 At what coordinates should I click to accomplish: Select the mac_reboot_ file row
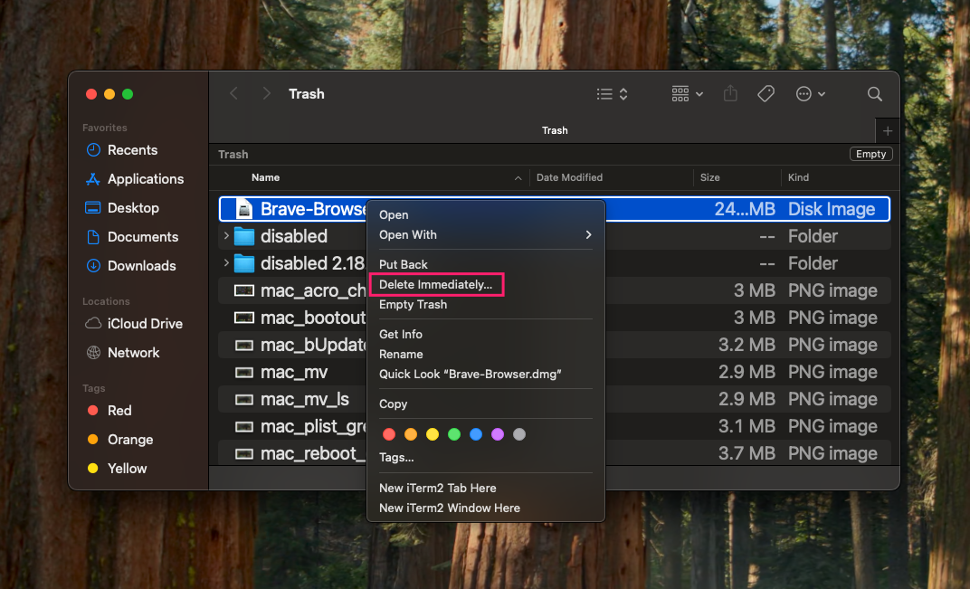pos(555,453)
